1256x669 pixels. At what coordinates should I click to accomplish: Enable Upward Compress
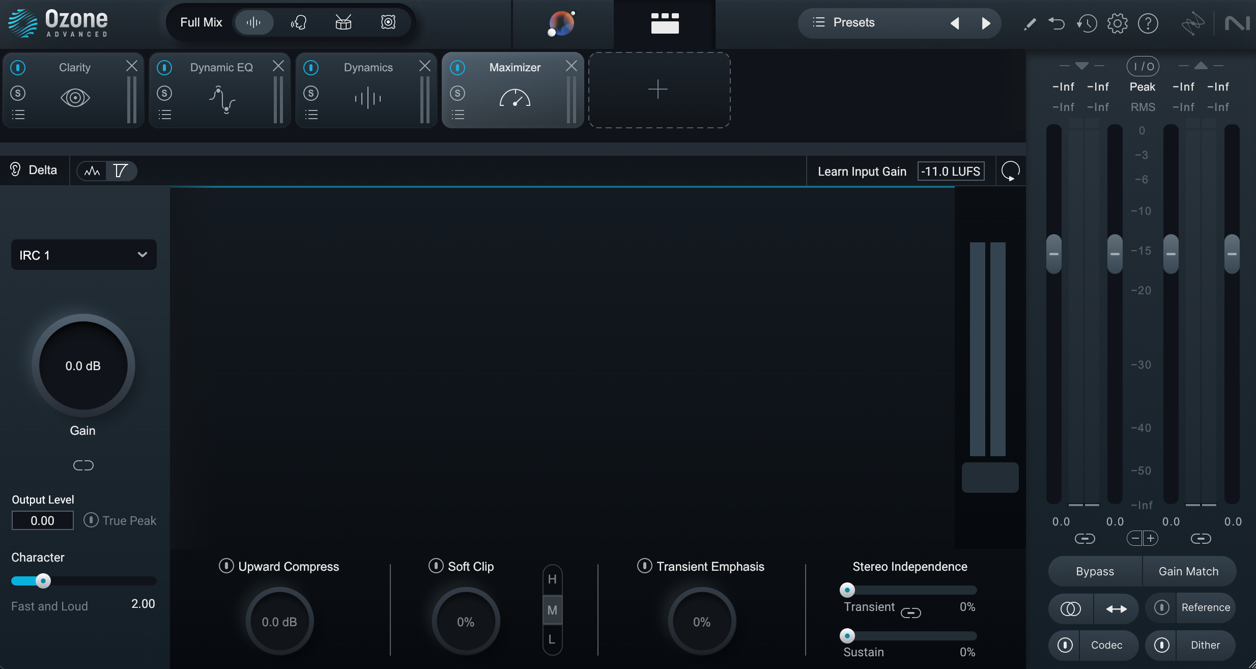tap(226, 566)
